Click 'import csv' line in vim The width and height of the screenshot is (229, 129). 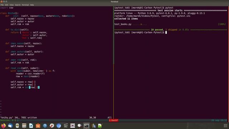tap(7, 8)
